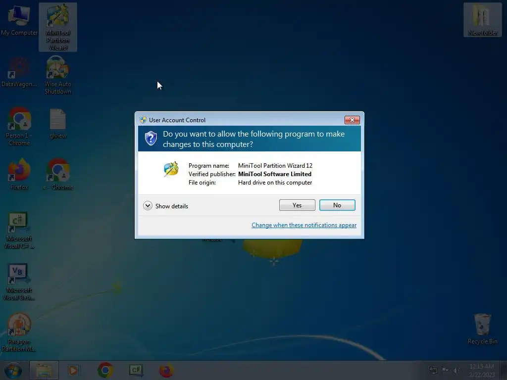This screenshot has height=380, width=507.
Task: Select the DataWagon desktop shortcut
Action: [19, 72]
